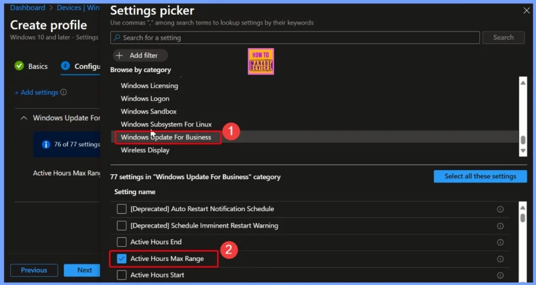Select Windows Logon category
Screen dimensions: 536x285
click(x=145, y=99)
